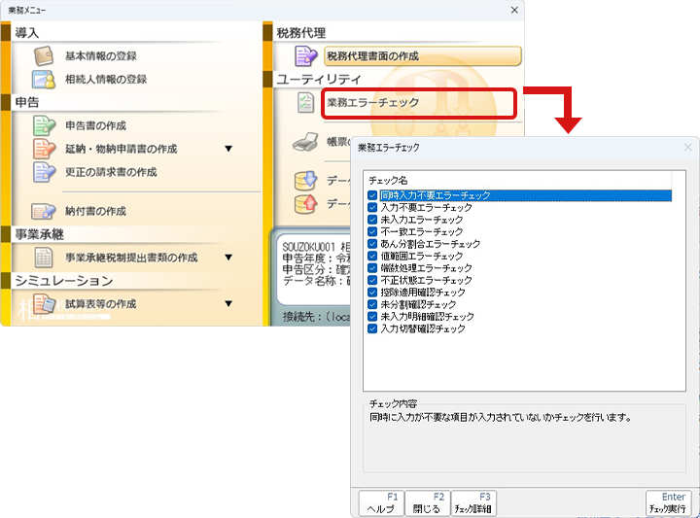Select 延納・物納申請書の作成 menu entry
700x518 pixels.
(x=121, y=149)
